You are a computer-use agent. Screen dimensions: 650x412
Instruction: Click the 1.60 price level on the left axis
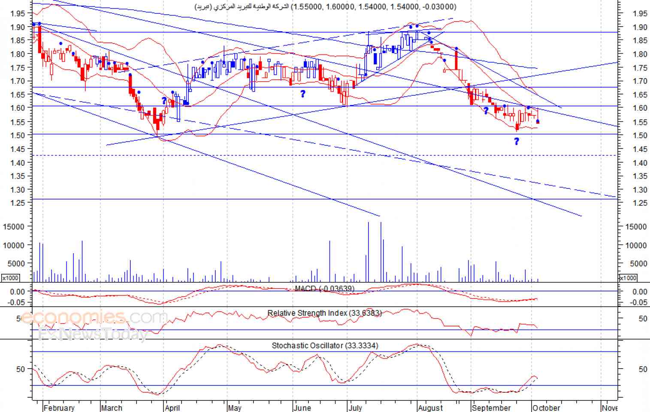18,108
